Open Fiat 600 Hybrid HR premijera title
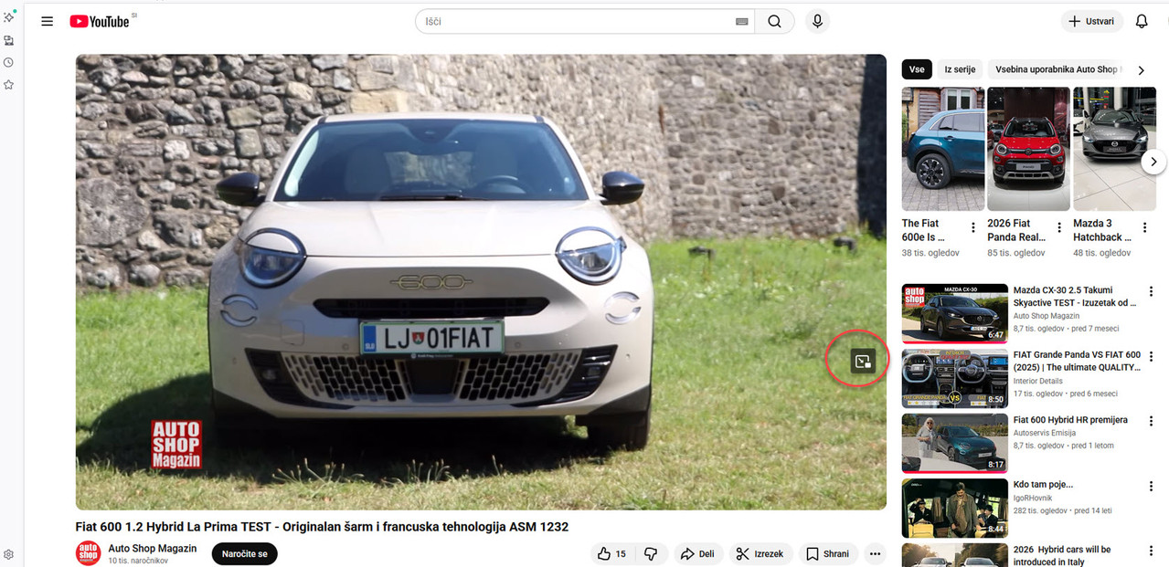The width and height of the screenshot is (1169, 567). click(x=1070, y=420)
